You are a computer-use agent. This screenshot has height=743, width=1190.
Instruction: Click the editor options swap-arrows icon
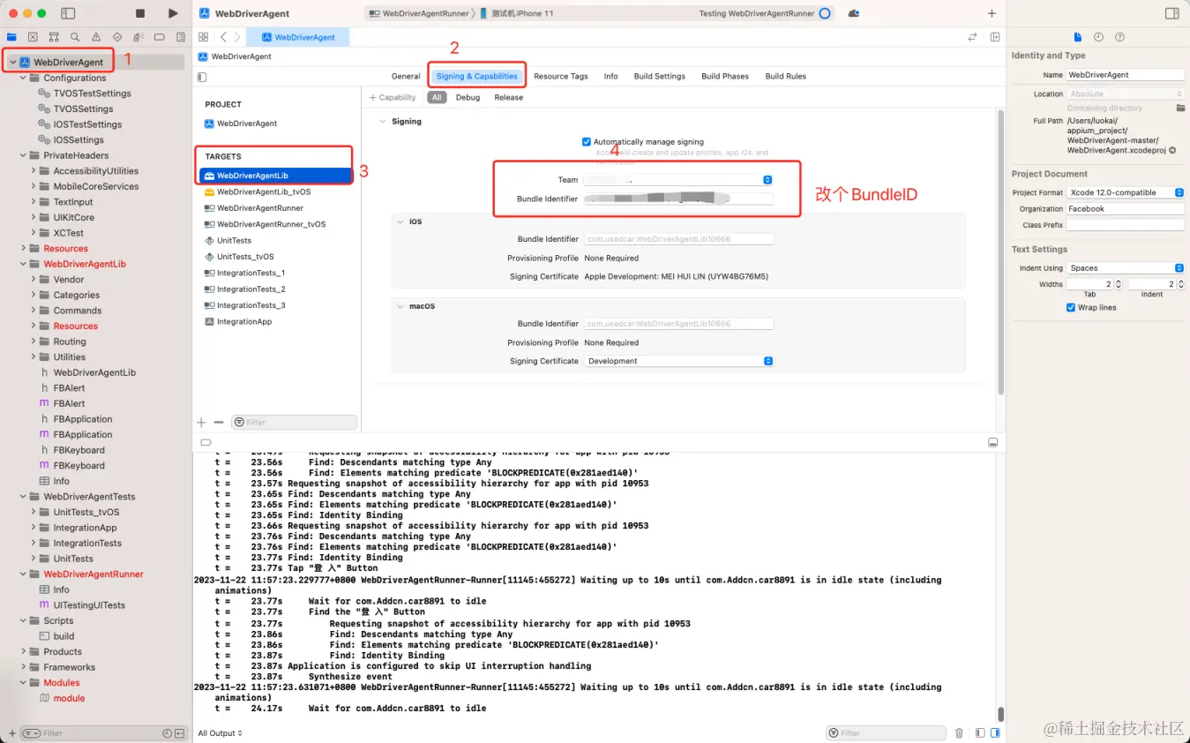coord(972,37)
